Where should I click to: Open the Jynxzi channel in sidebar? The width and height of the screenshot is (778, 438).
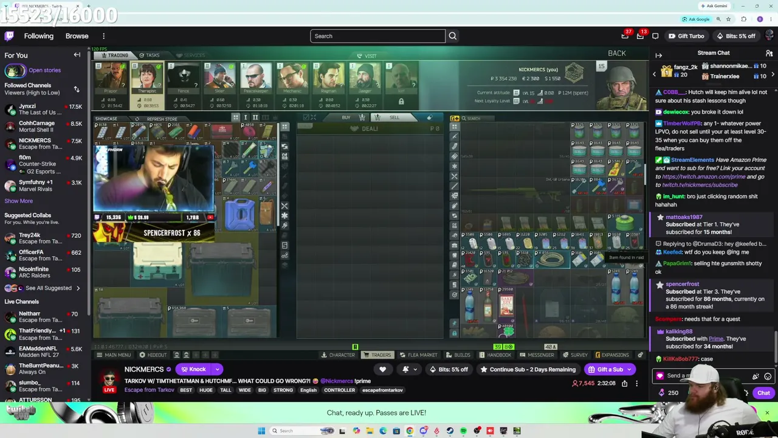(43, 109)
